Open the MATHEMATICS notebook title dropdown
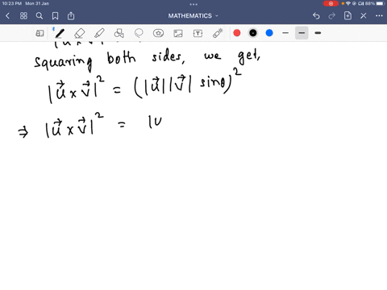 click(193, 16)
